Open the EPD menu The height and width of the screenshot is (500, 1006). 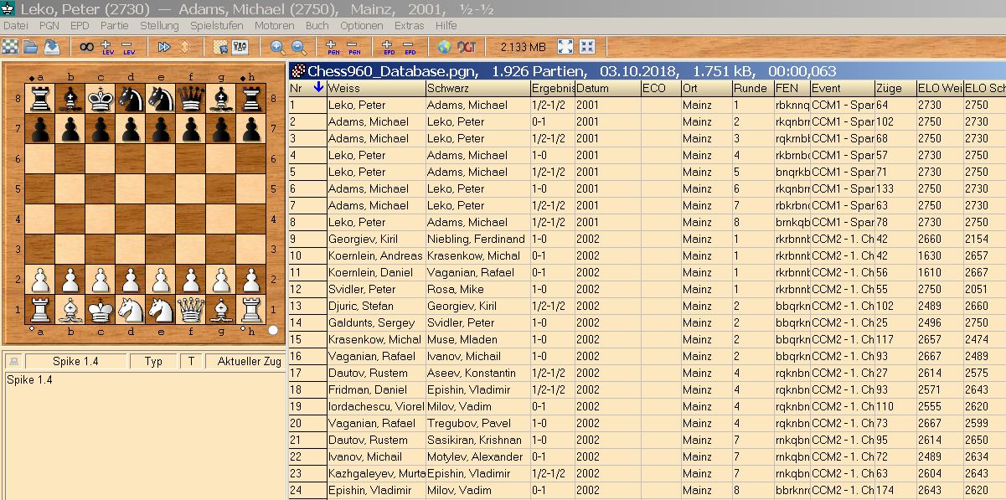80,26
